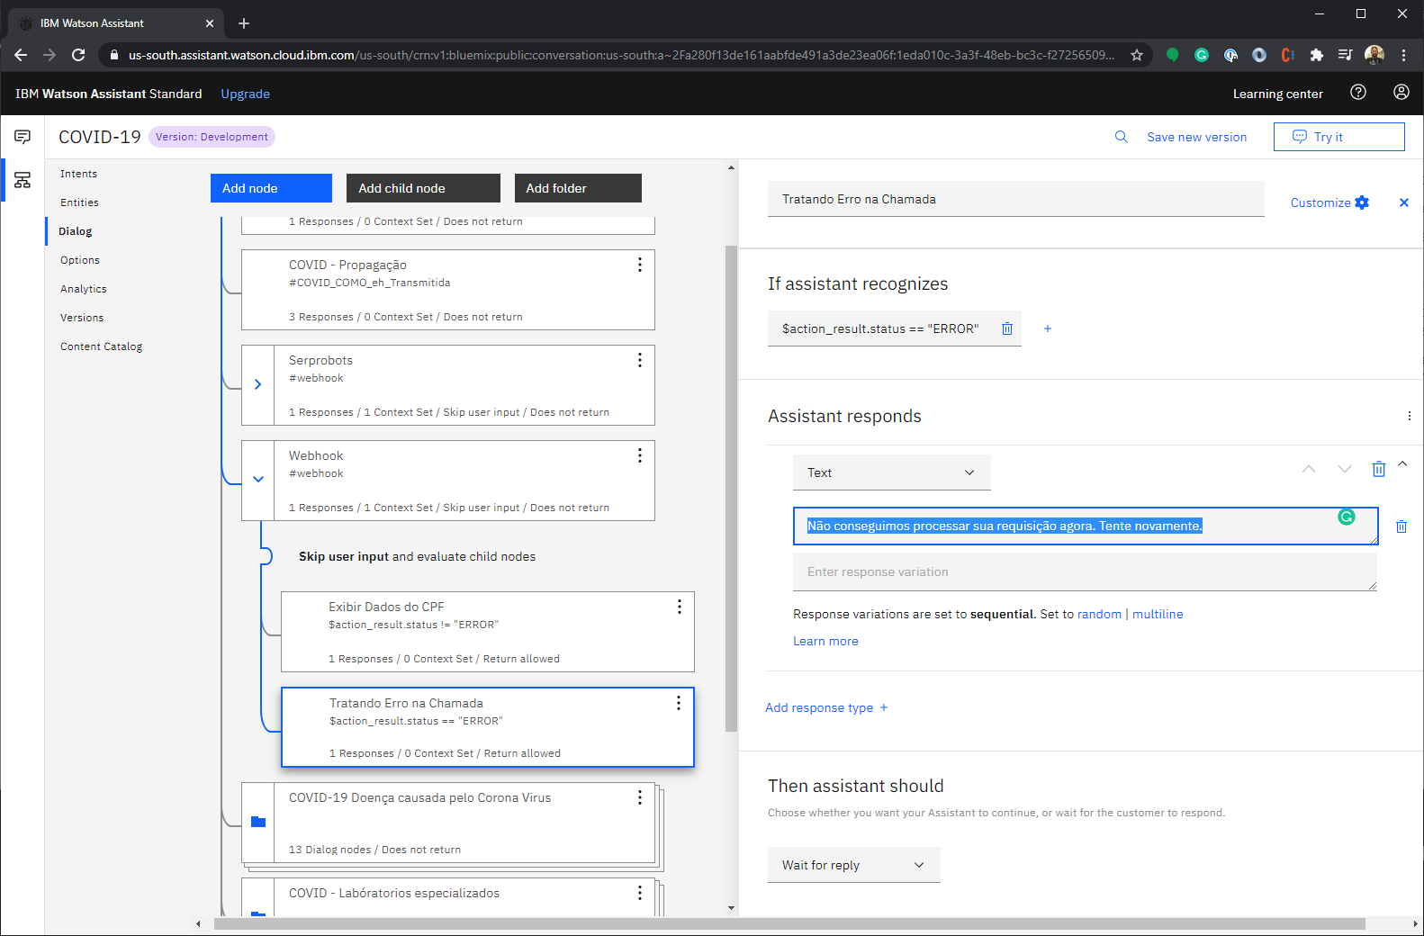This screenshot has height=936, width=1424.
Task: Open options menu for COVID - Propagação node
Action: tap(640, 265)
